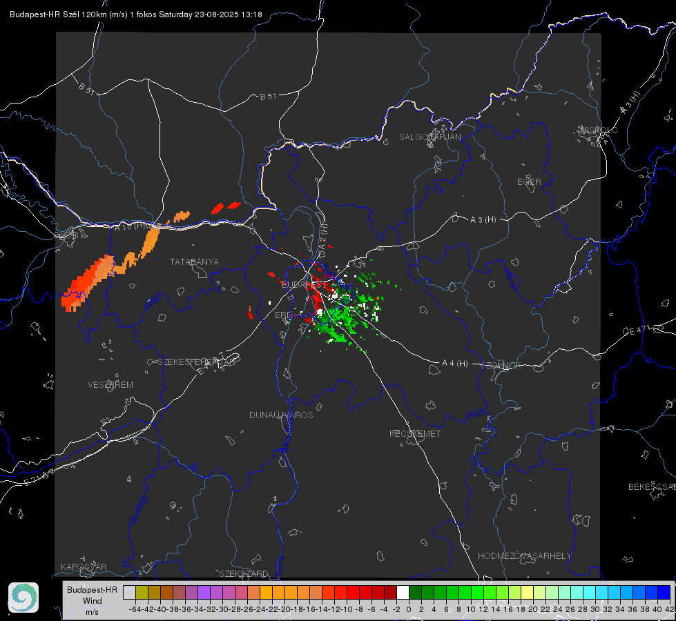Click the SZÉKESFEHÉRVÁR city label

coord(196,362)
